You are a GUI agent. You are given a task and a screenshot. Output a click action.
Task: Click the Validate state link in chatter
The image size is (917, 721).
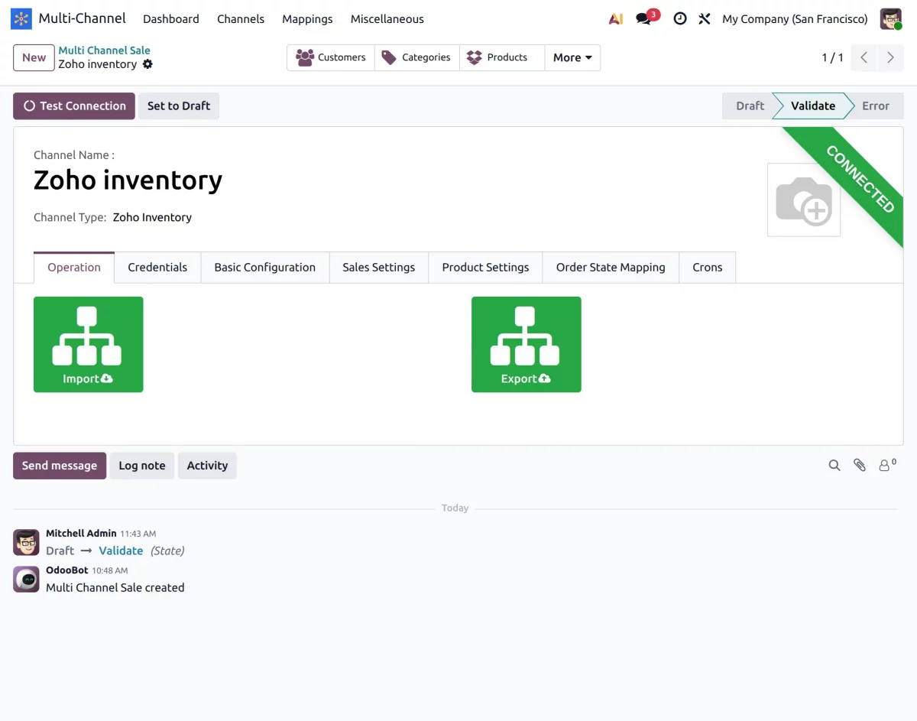pyautogui.click(x=121, y=550)
